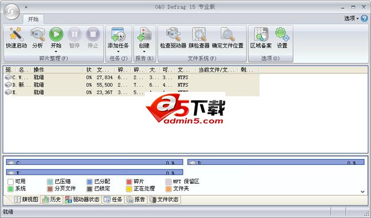Expand the 创建 dropdown arrow
This screenshot has height=218, width=371.
click(x=144, y=51)
